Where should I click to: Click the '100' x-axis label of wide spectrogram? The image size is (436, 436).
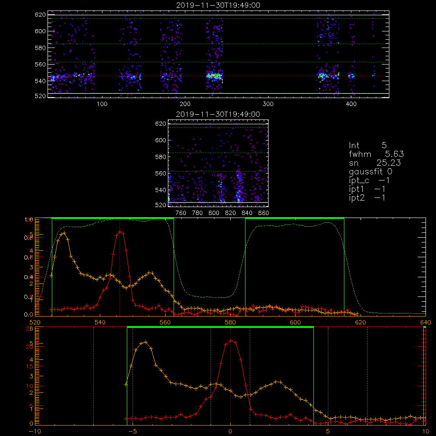point(102,104)
